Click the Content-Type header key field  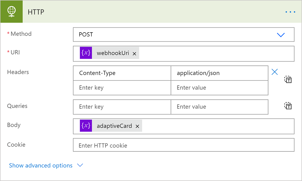pos(122,73)
